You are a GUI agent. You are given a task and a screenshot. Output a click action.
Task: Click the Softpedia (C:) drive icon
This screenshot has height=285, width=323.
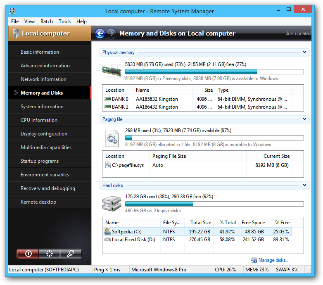(108, 231)
